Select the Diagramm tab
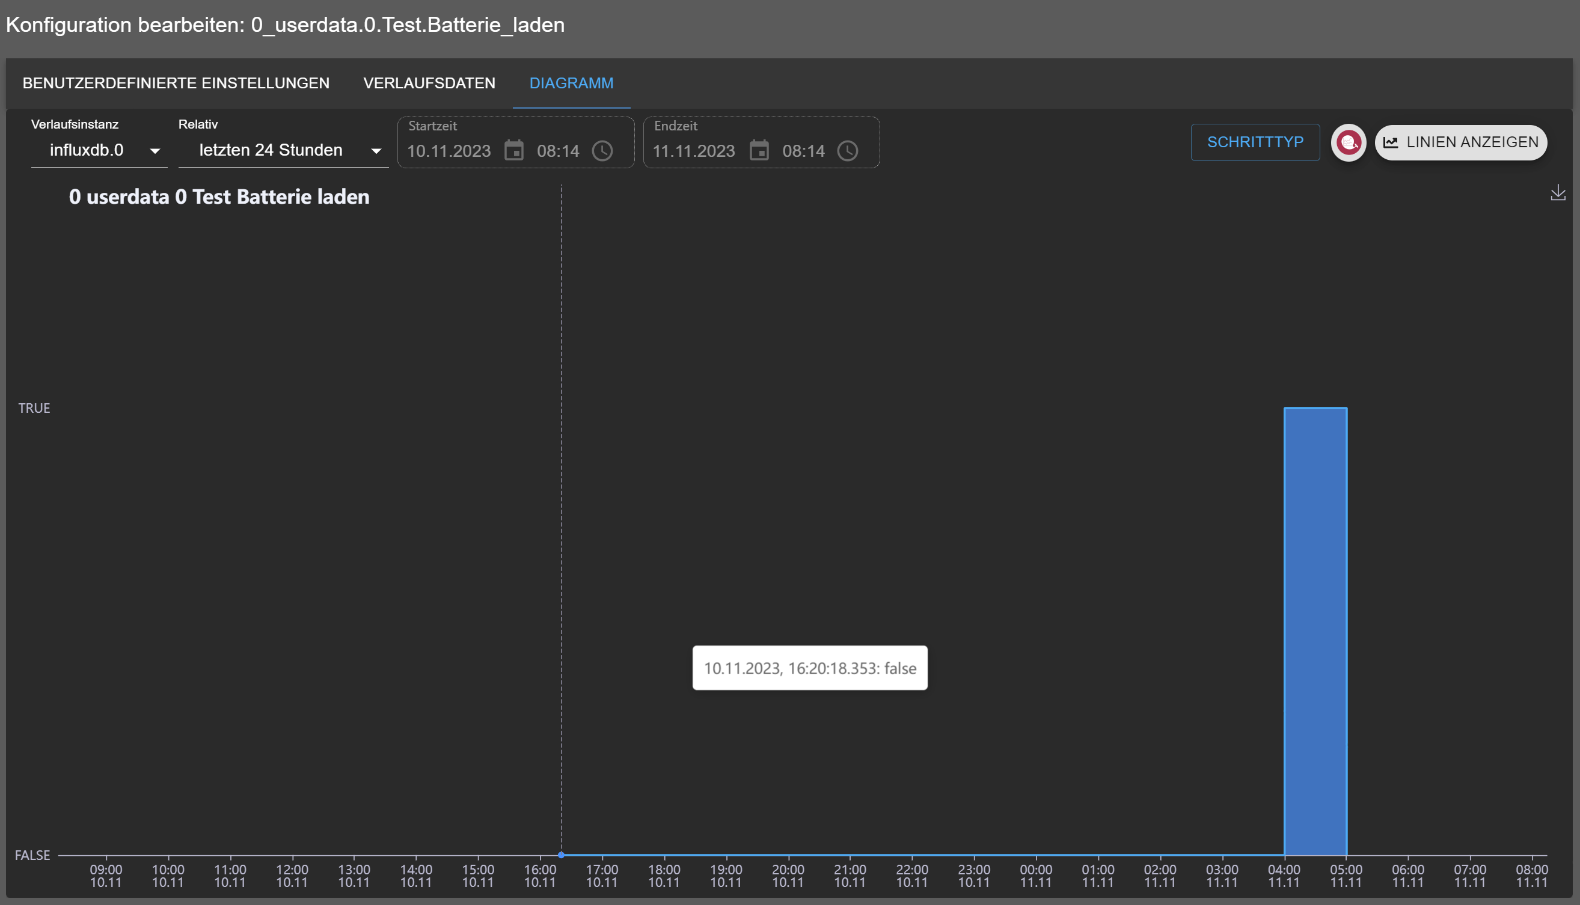Viewport: 1580px width, 905px height. pyautogui.click(x=571, y=84)
